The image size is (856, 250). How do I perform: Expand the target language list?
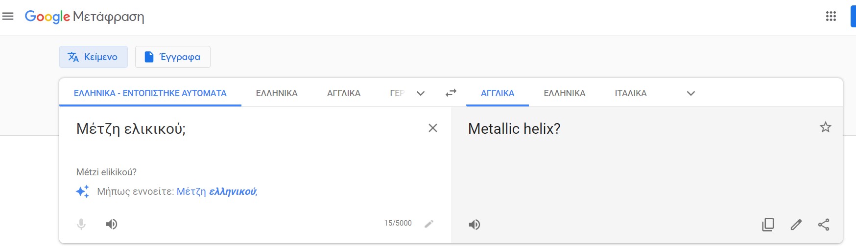pyautogui.click(x=691, y=93)
